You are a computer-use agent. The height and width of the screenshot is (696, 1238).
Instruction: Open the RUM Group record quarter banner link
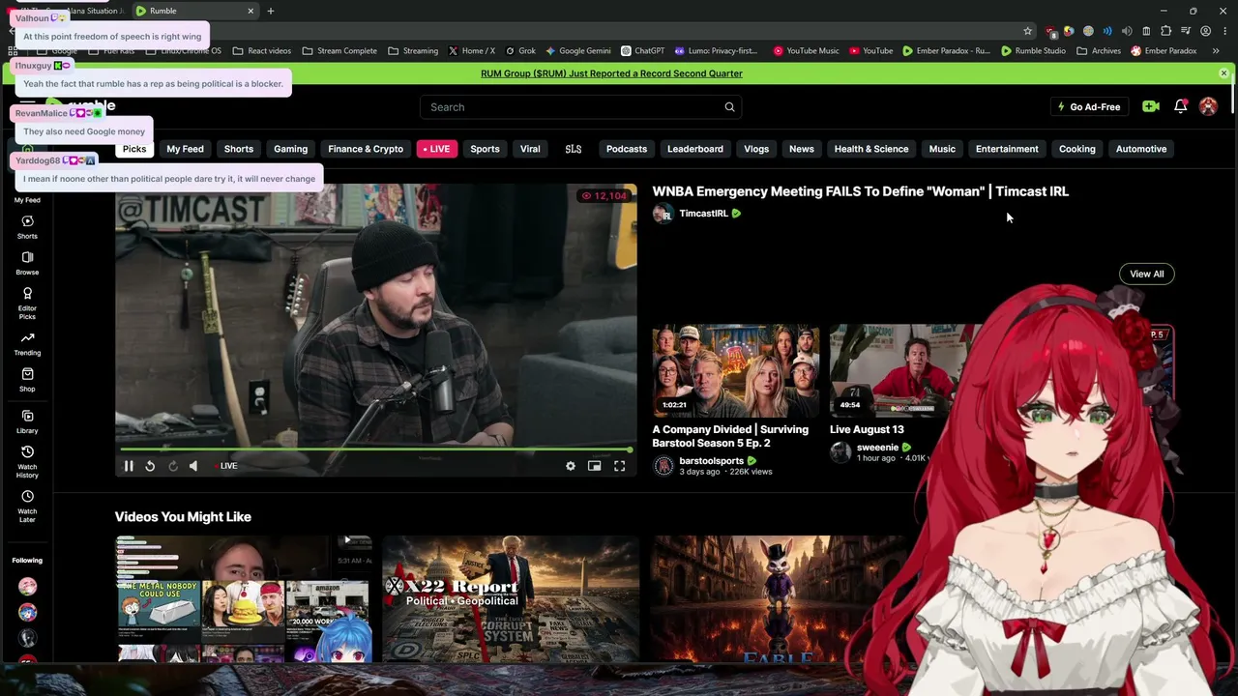(611, 73)
